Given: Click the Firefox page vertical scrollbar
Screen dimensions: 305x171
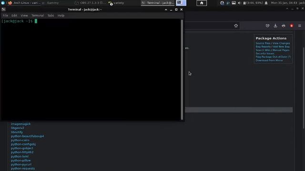Looking at the screenshot, I should click(304, 87).
